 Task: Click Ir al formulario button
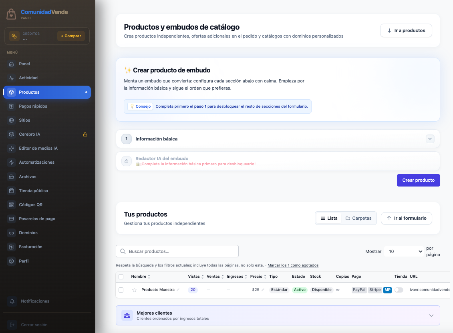406,219
